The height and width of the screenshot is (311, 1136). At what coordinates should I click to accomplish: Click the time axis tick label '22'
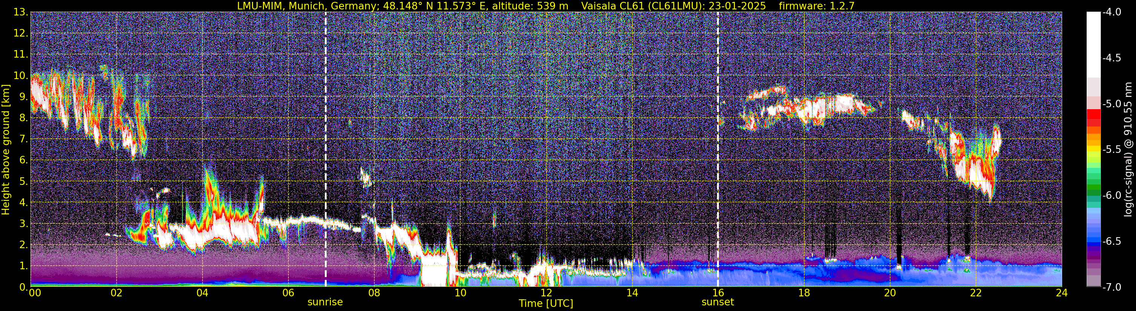tap(976, 293)
